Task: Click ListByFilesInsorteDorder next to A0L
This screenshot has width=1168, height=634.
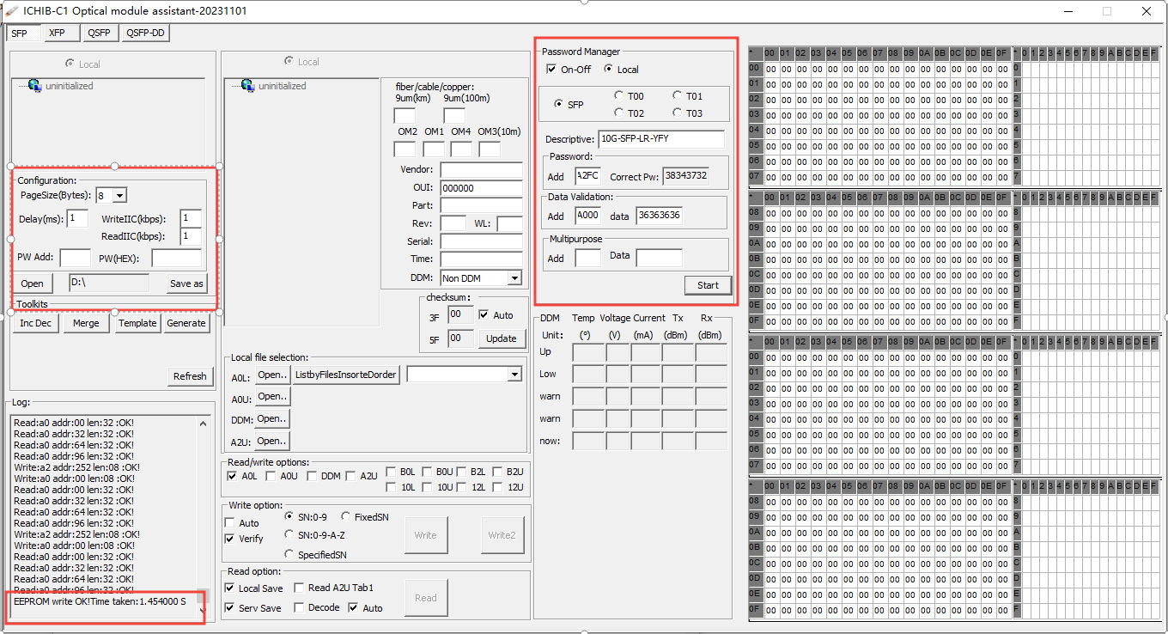Action: point(345,375)
